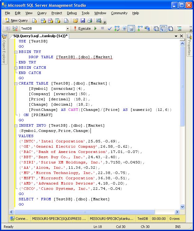
Task: Click the 00:00:00 elapsed time entry
Action: 159,219
